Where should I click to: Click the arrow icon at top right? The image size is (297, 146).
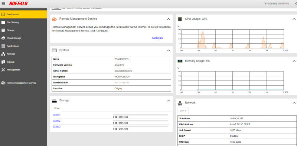coord(296,4)
